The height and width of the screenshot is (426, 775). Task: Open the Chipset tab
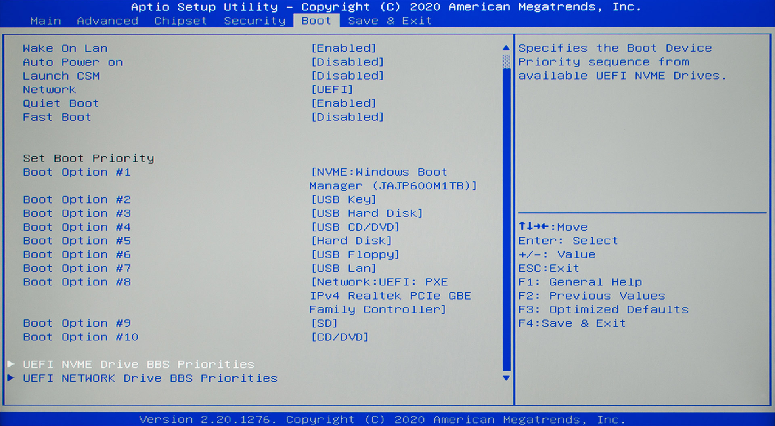[x=180, y=21]
